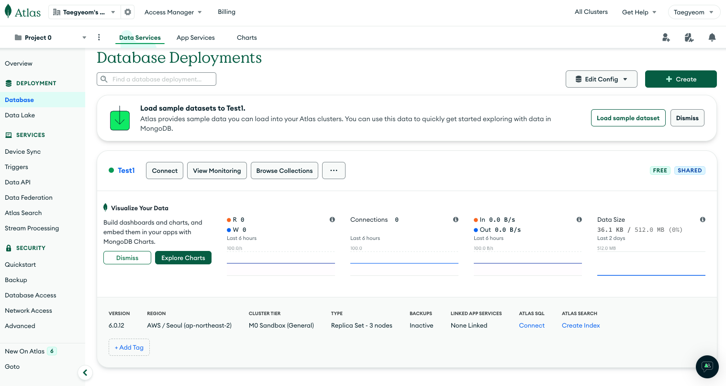Click the Test1 cluster more options button
726x386 pixels.
pos(334,170)
